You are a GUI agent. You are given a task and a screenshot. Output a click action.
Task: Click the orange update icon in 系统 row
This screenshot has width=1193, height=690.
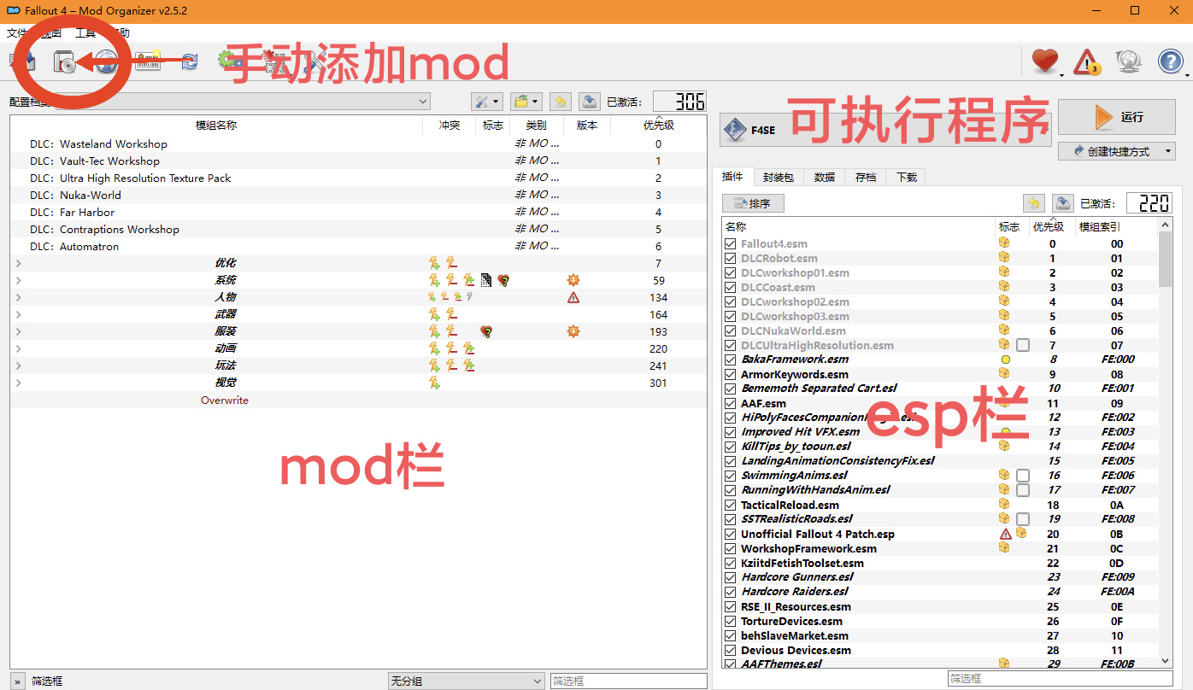573,280
